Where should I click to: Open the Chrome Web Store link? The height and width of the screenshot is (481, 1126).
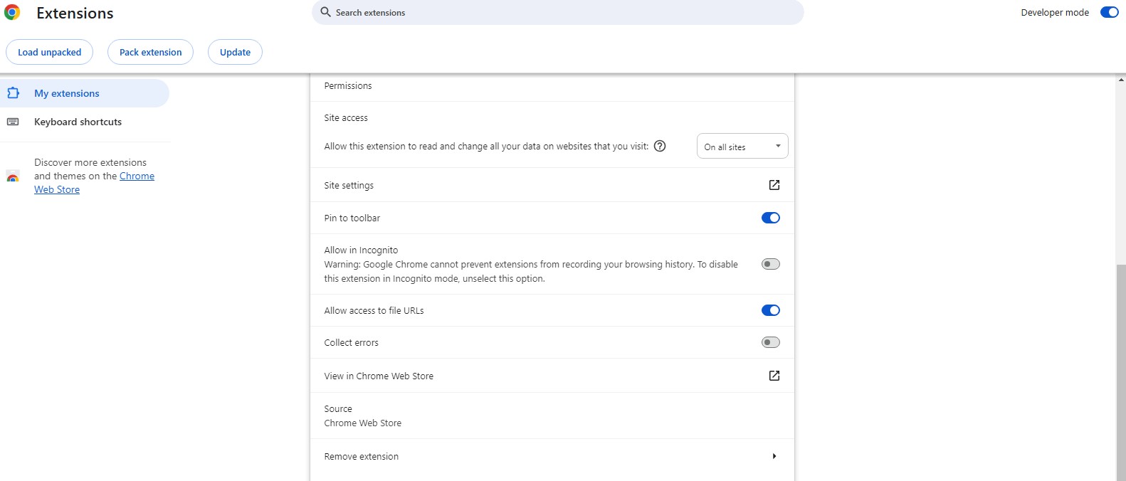coord(95,183)
